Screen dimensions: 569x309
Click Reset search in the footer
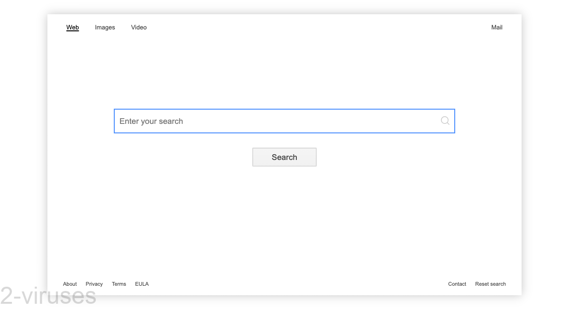490,284
